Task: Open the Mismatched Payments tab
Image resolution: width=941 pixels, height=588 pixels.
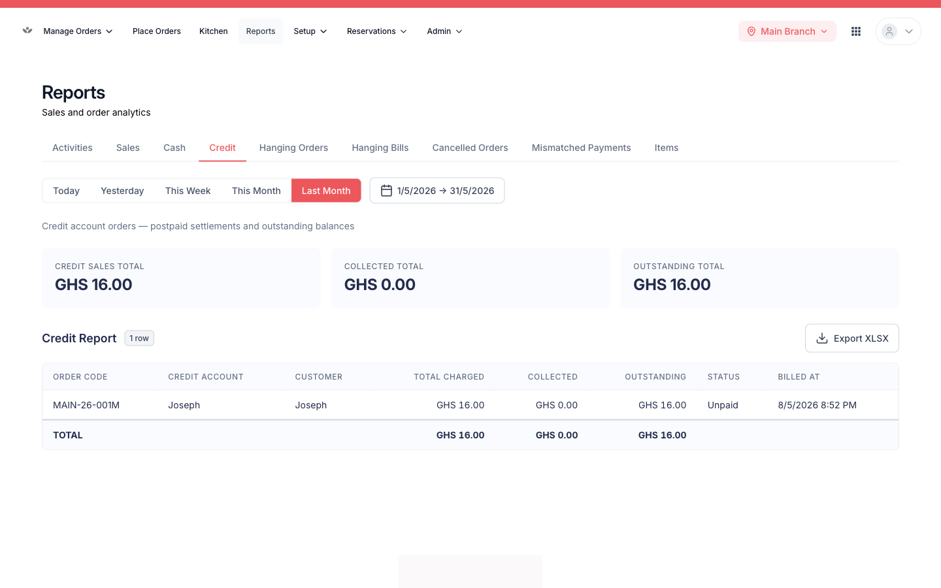Action: (x=582, y=148)
